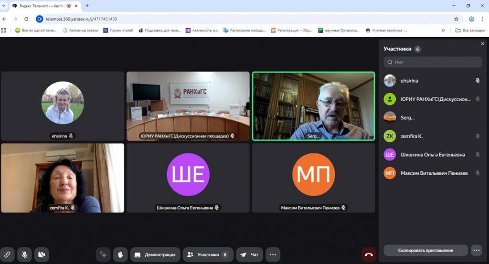Open more options in the bottom toolbar
The width and height of the screenshot is (489, 264).
(273, 254)
